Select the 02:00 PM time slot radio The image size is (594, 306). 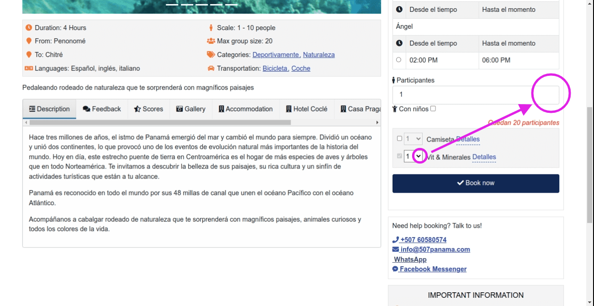[x=399, y=60]
